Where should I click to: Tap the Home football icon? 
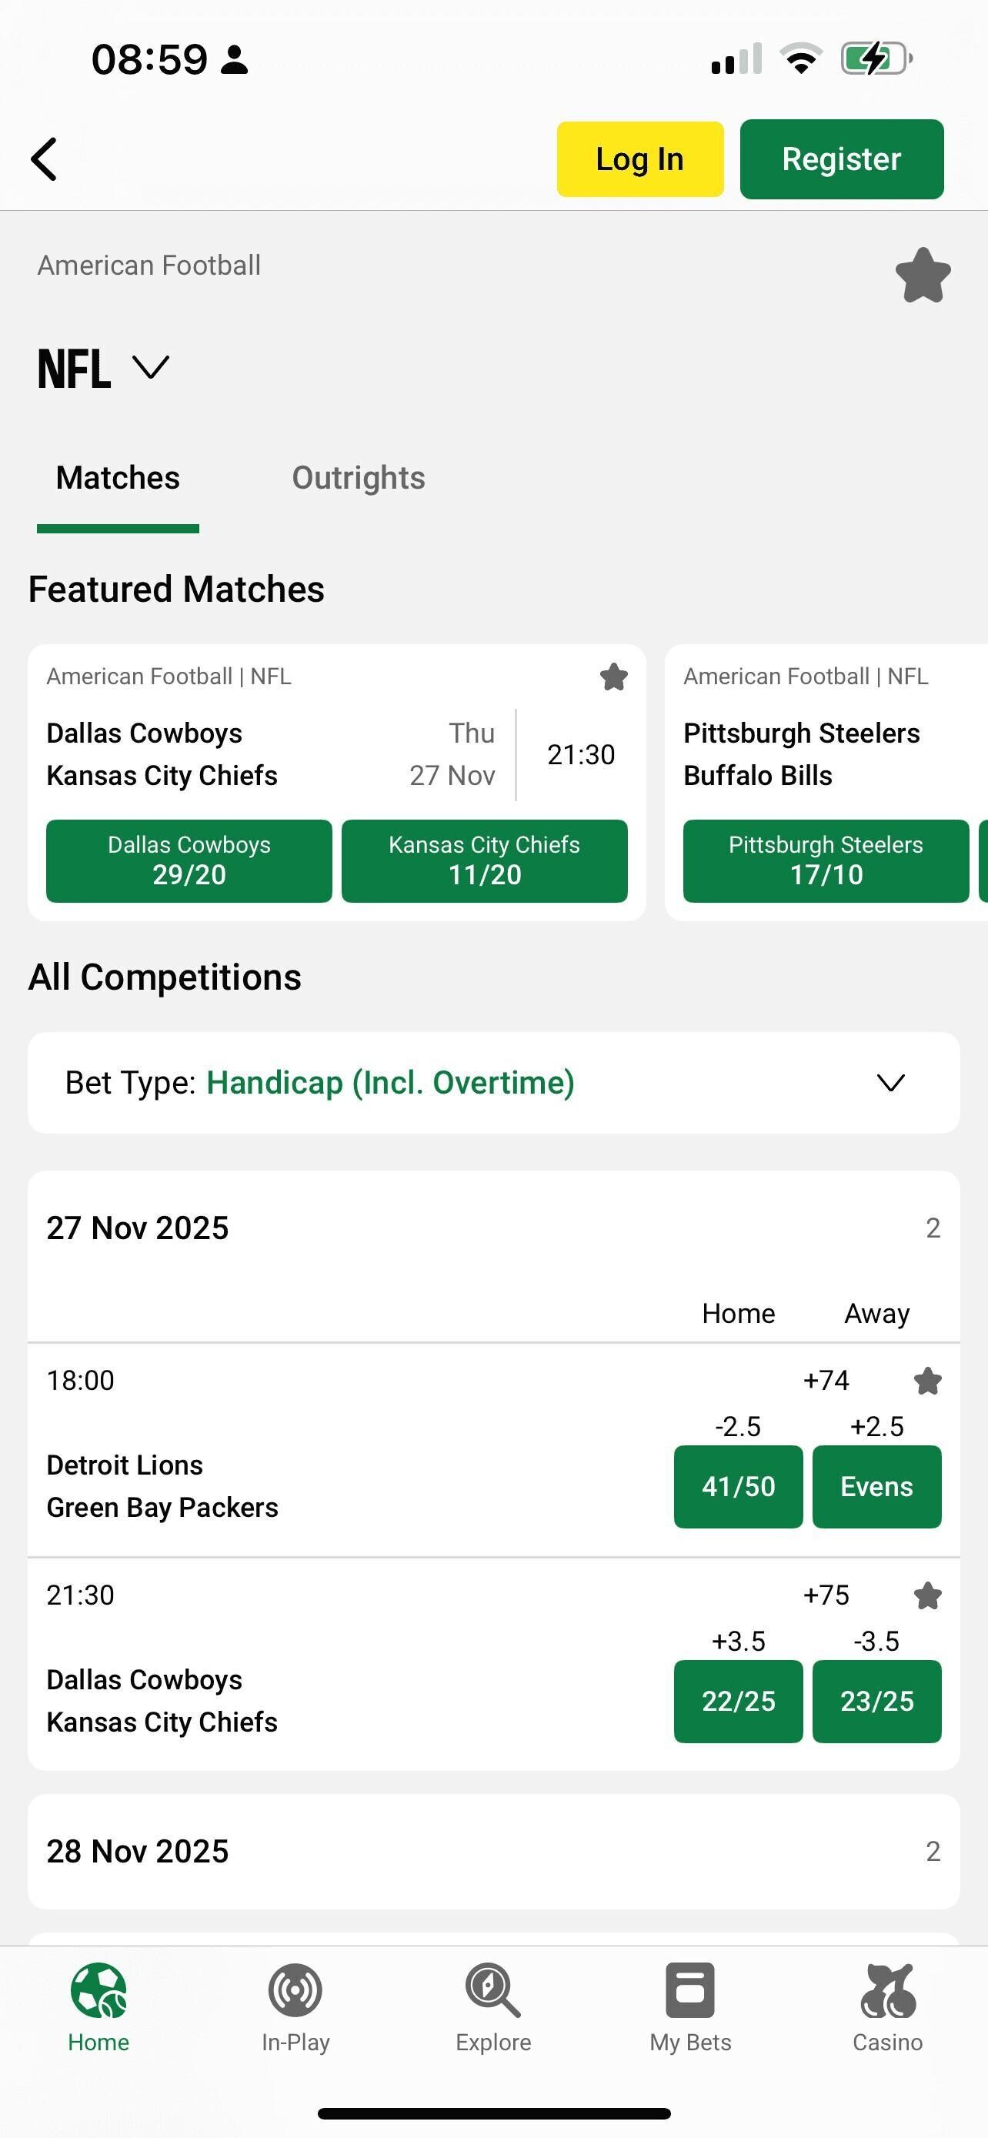98,1992
